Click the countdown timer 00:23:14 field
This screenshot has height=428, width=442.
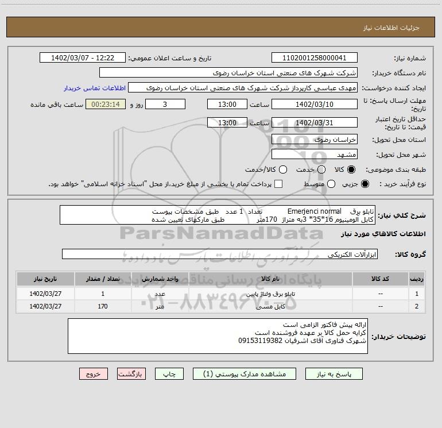point(106,104)
